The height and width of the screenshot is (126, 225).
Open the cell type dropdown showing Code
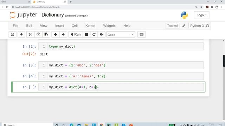point(121,35)
